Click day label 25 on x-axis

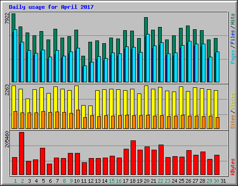pyautogui.click(x=181, y=181)
